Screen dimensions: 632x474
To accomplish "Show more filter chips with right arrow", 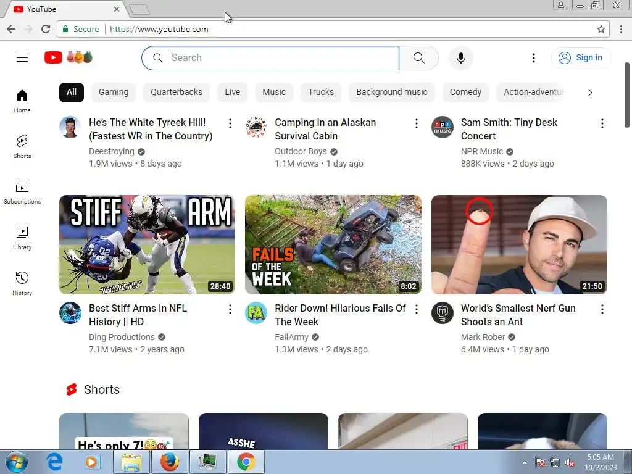I will coord(590,93).
